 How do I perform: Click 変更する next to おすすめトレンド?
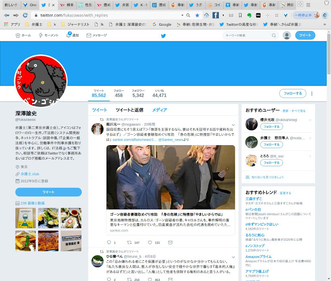click(285, 193)
